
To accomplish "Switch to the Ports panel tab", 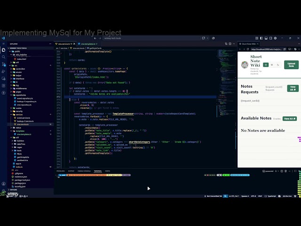I will click(108, 171).
